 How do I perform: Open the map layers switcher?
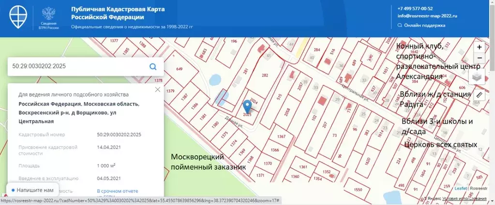coord(477,77)
